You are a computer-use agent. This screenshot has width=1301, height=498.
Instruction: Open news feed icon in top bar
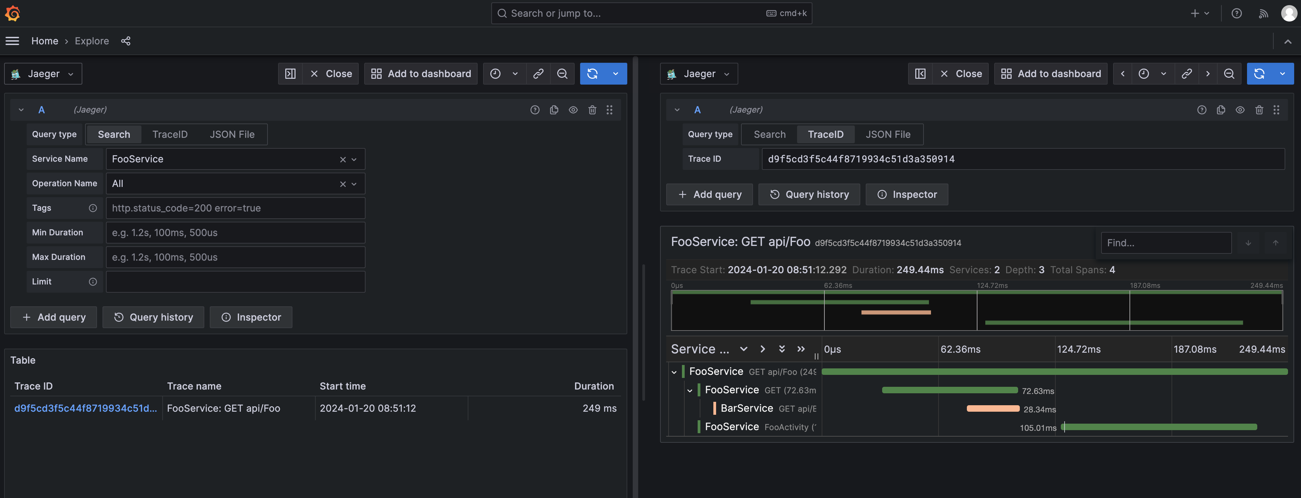point(1263,14)
